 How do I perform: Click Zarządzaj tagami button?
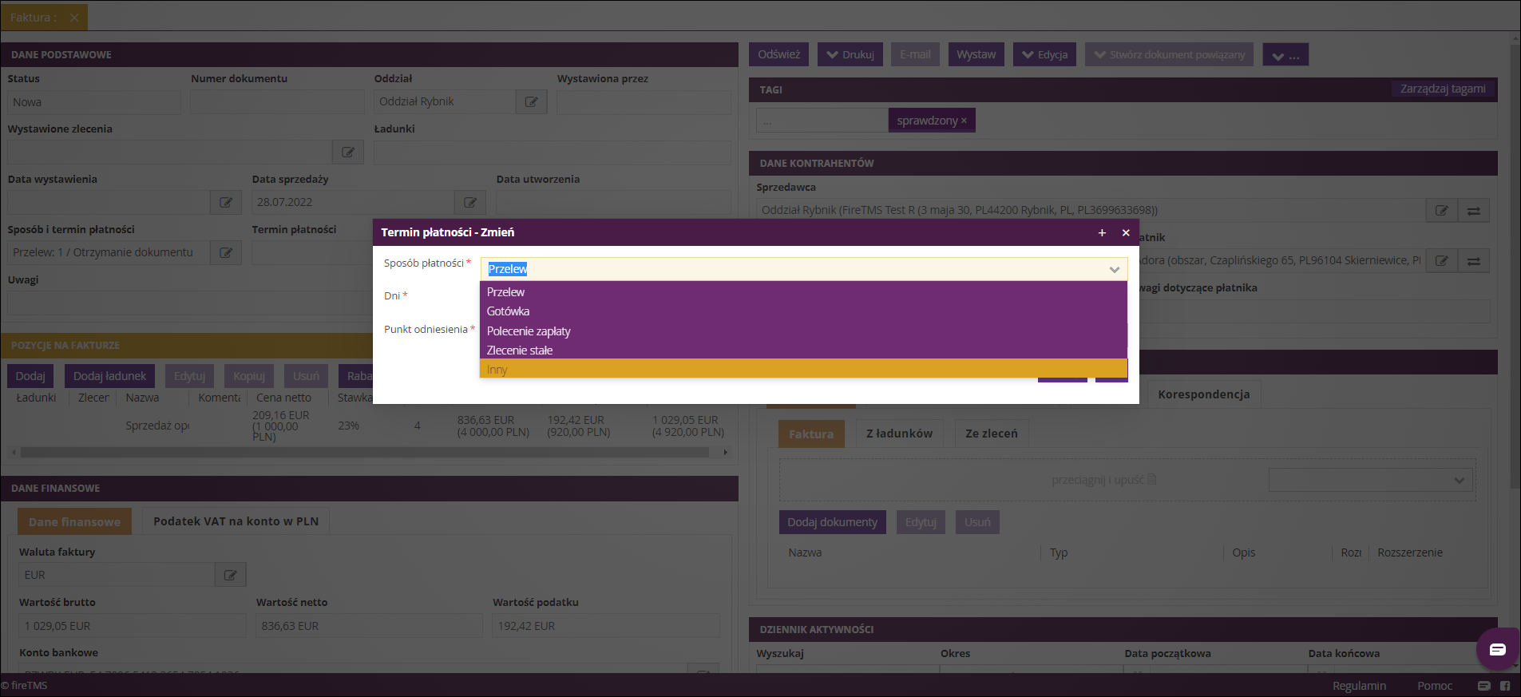1443,89
